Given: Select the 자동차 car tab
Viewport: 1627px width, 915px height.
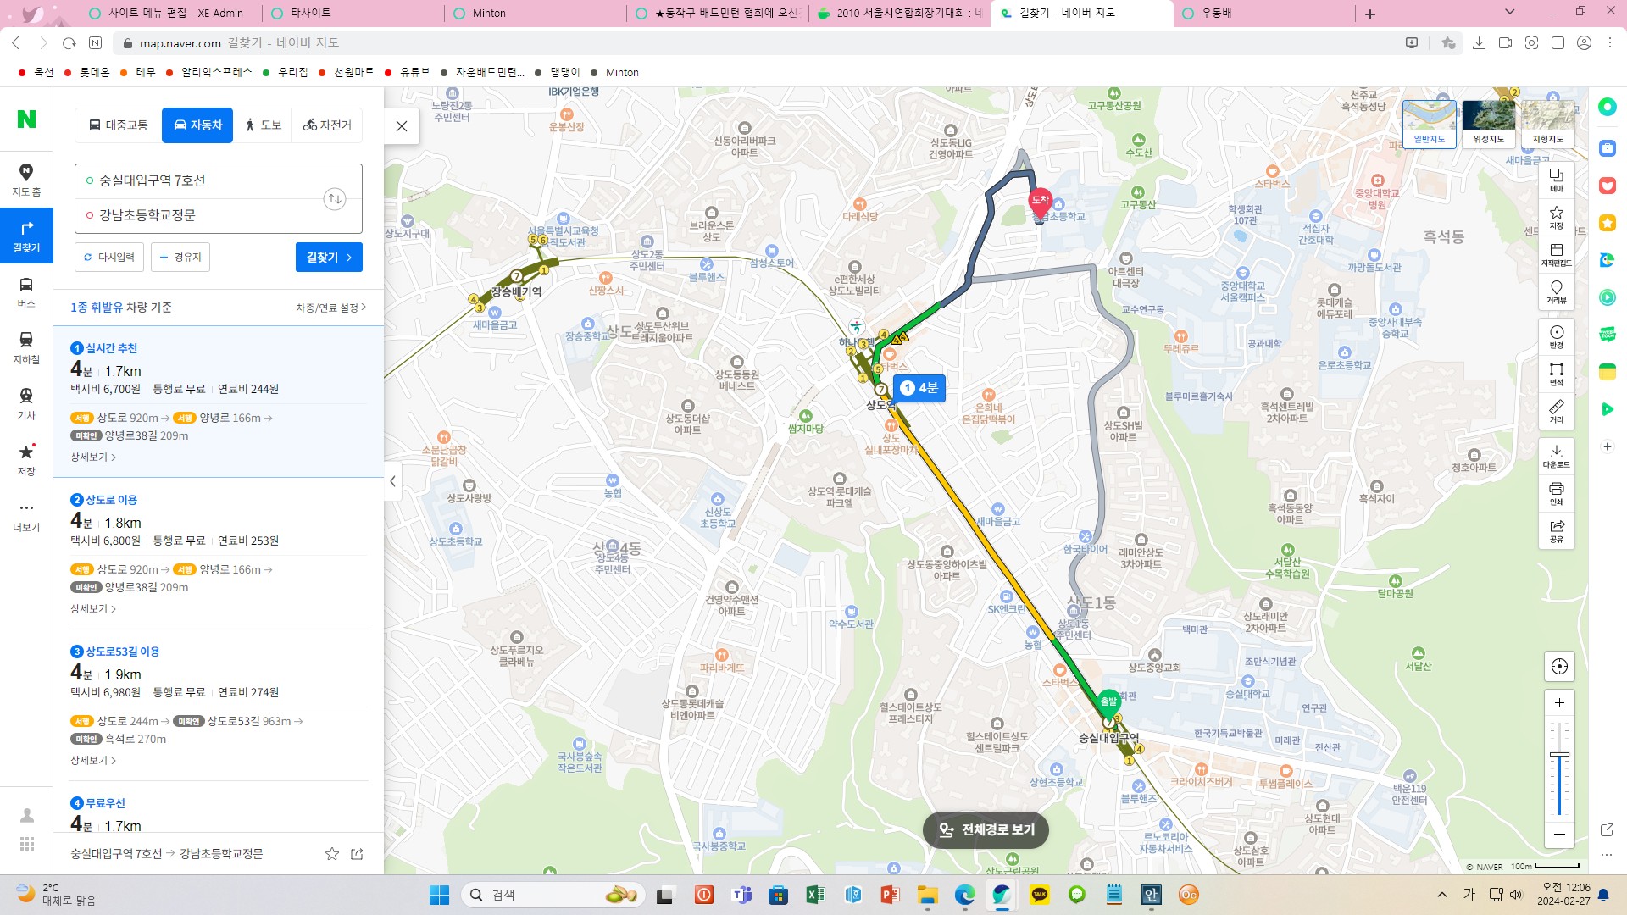Looking at the screenshot, I should [197, 125].
